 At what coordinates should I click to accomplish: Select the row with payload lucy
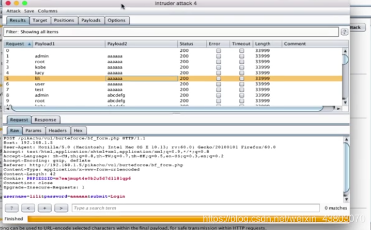pos(173,73)
